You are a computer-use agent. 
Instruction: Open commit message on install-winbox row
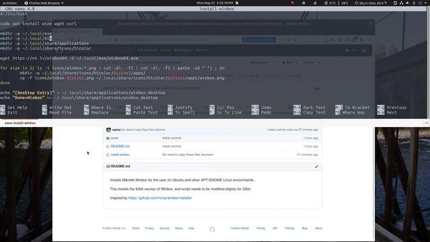click(188, 155)
